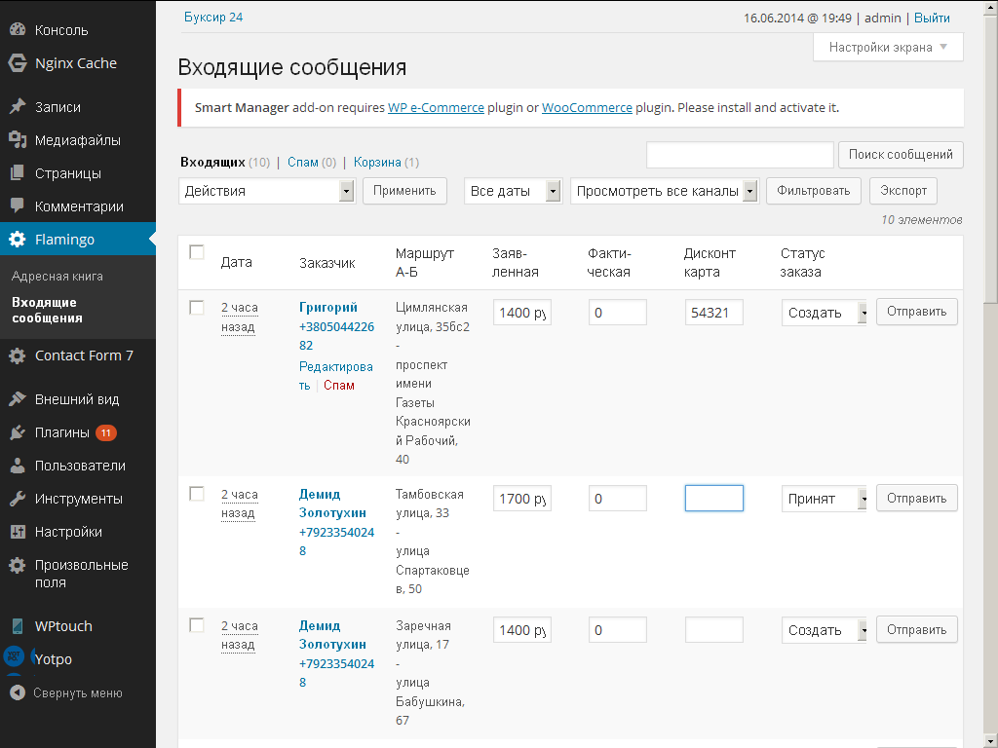Screen dimensions: 998x748
Task: Open the Просмотреть все каналы dropdown
Action: (665, 191)
